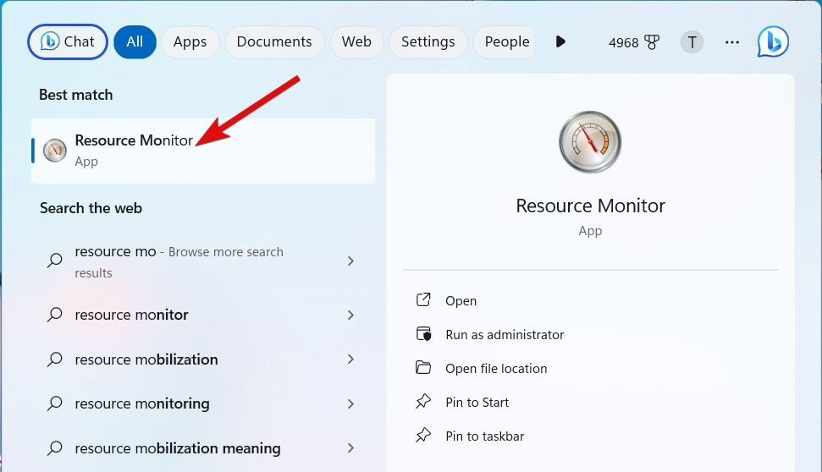Click the Run as administrator shield icon
The height and width of the screenshot is (472, 822).
[x=423, y=334]
